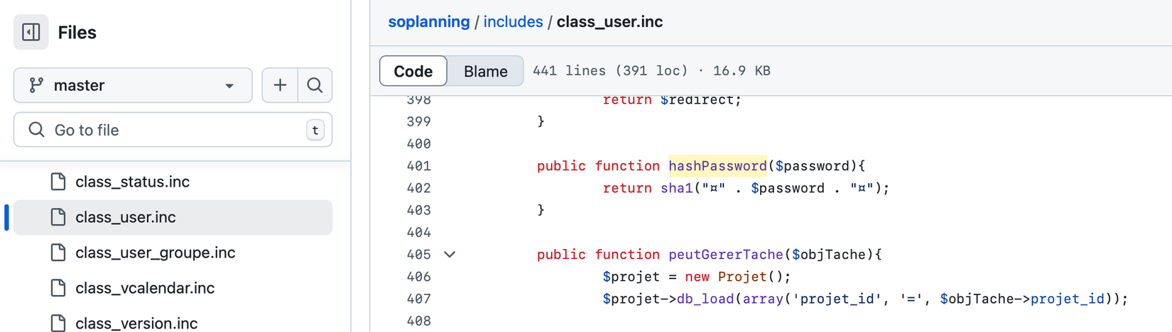Open the includes folder breadcrumb link
This screenshot has width=1172, height=332.
(x=513, y=22)
